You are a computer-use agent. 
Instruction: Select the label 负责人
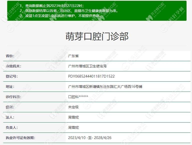coord(12,128)
